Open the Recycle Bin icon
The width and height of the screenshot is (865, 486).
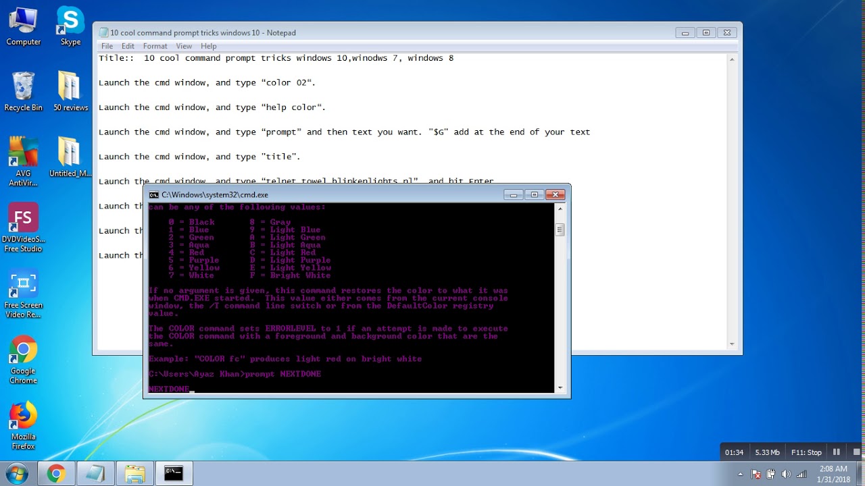pos(23,92)
